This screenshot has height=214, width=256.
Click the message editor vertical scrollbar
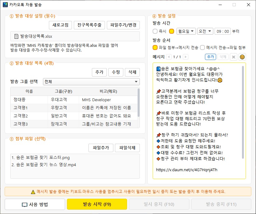coord(243,112)
